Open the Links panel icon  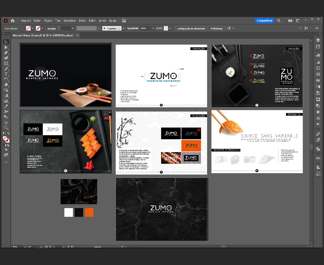point(318,158)
